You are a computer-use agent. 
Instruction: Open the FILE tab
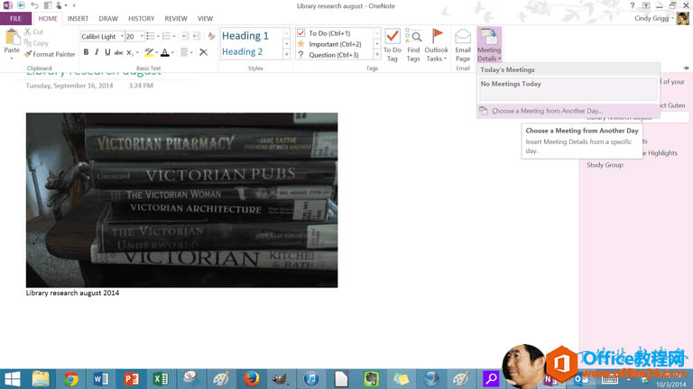coord(15,19)
